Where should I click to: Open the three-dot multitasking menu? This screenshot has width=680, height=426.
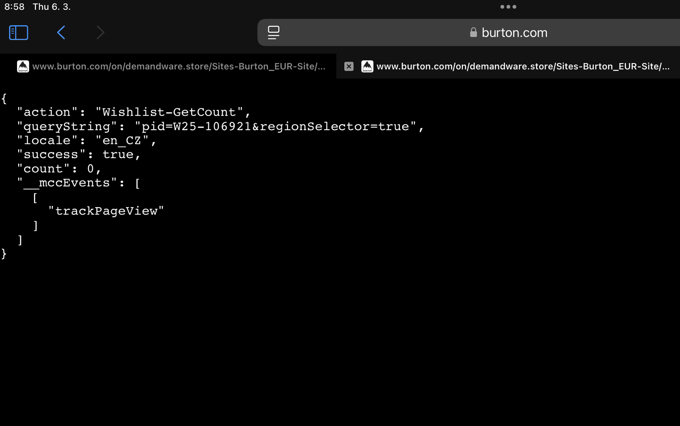click(508, 7)
